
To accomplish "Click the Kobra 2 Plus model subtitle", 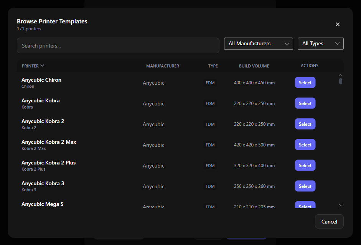I will (33, 169).
